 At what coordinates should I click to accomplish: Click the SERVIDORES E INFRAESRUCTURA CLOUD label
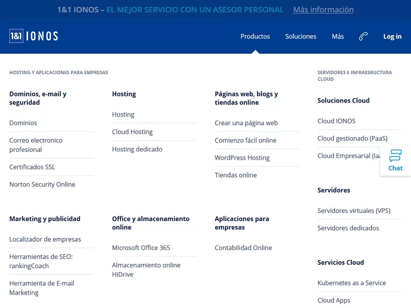[x=354, y=75]
